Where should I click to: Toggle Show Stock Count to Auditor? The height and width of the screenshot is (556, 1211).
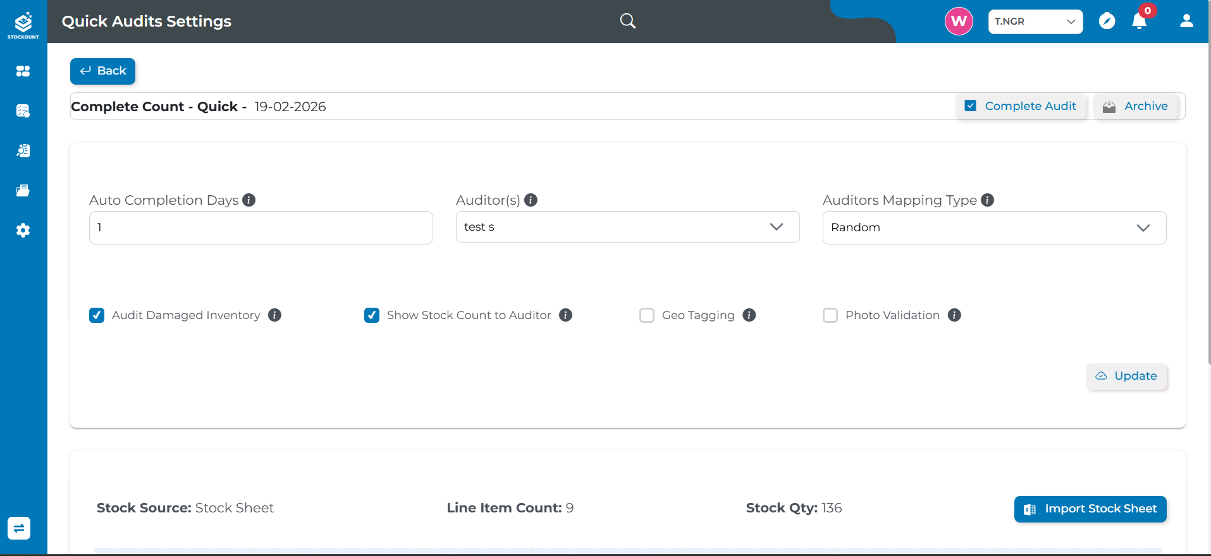coord(372,315)
